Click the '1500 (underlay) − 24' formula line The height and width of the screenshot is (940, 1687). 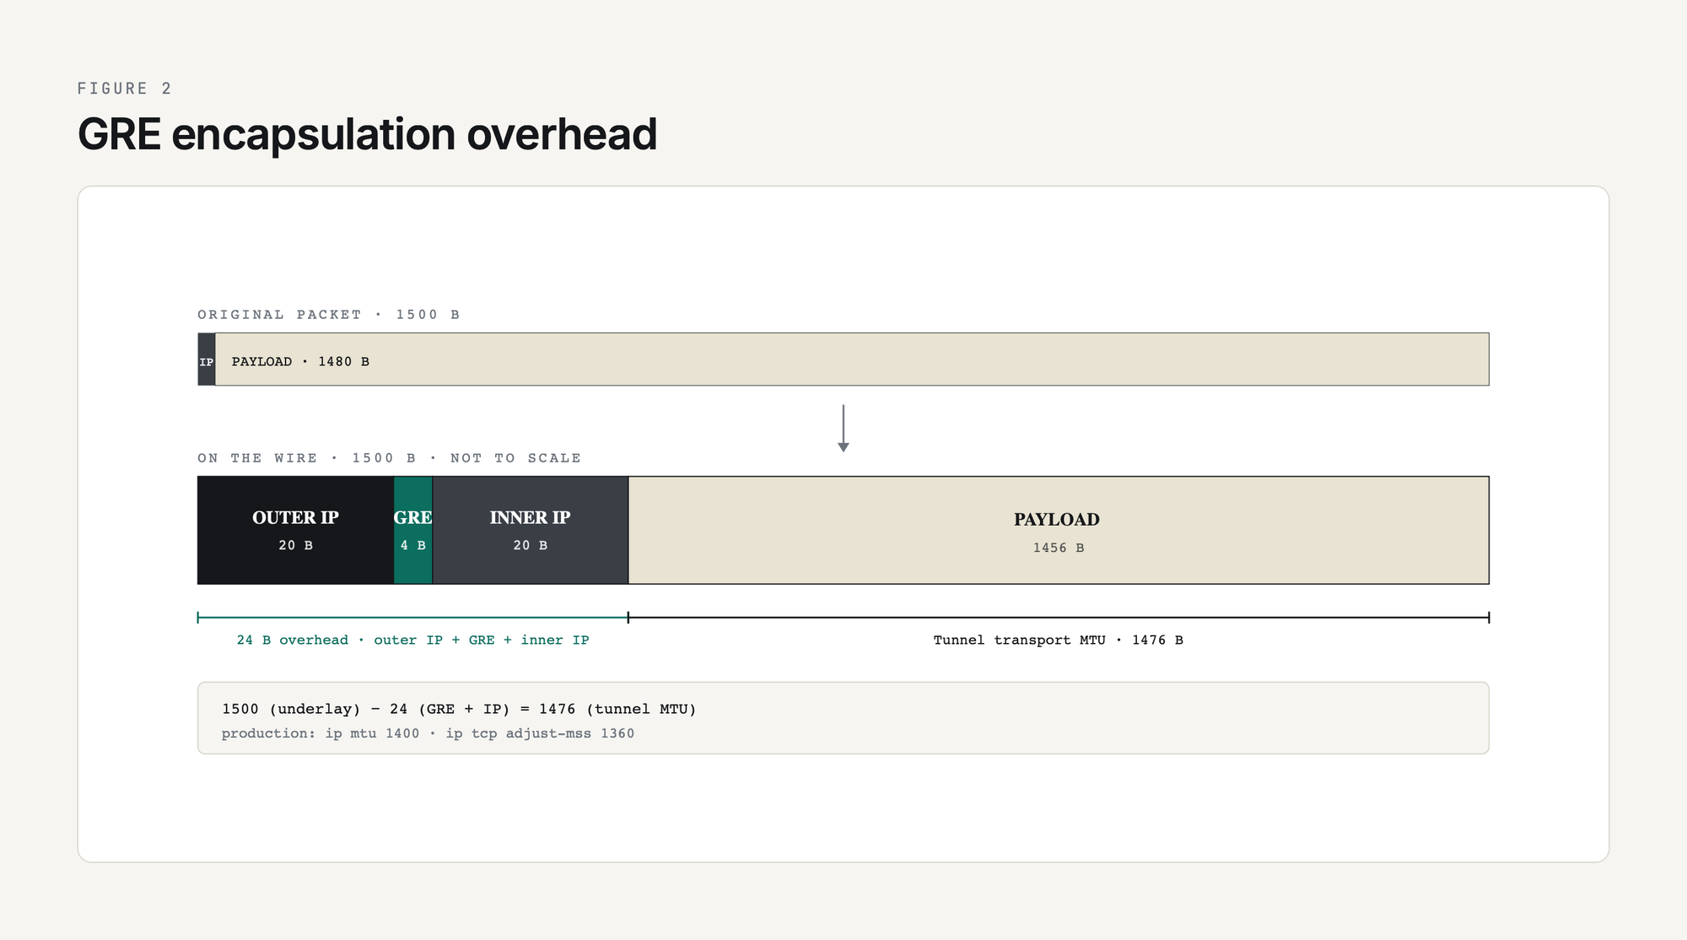[x=460, y=709]
